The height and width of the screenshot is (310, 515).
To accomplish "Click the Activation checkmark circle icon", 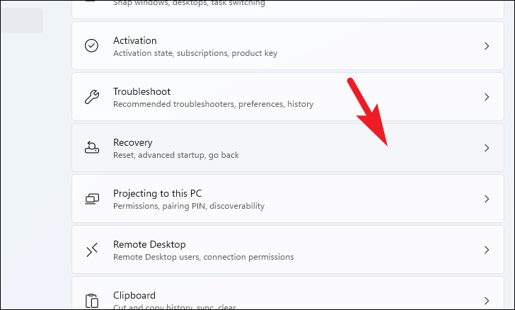I will [92, 46].
